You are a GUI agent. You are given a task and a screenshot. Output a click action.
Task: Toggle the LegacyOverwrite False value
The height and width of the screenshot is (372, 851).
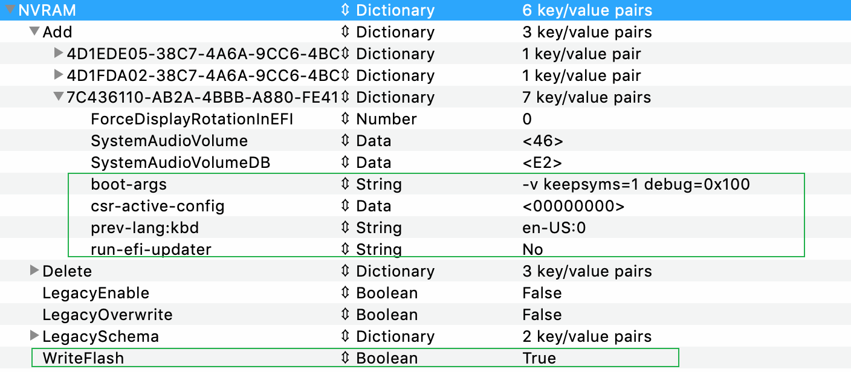click(x=542, y=315)
